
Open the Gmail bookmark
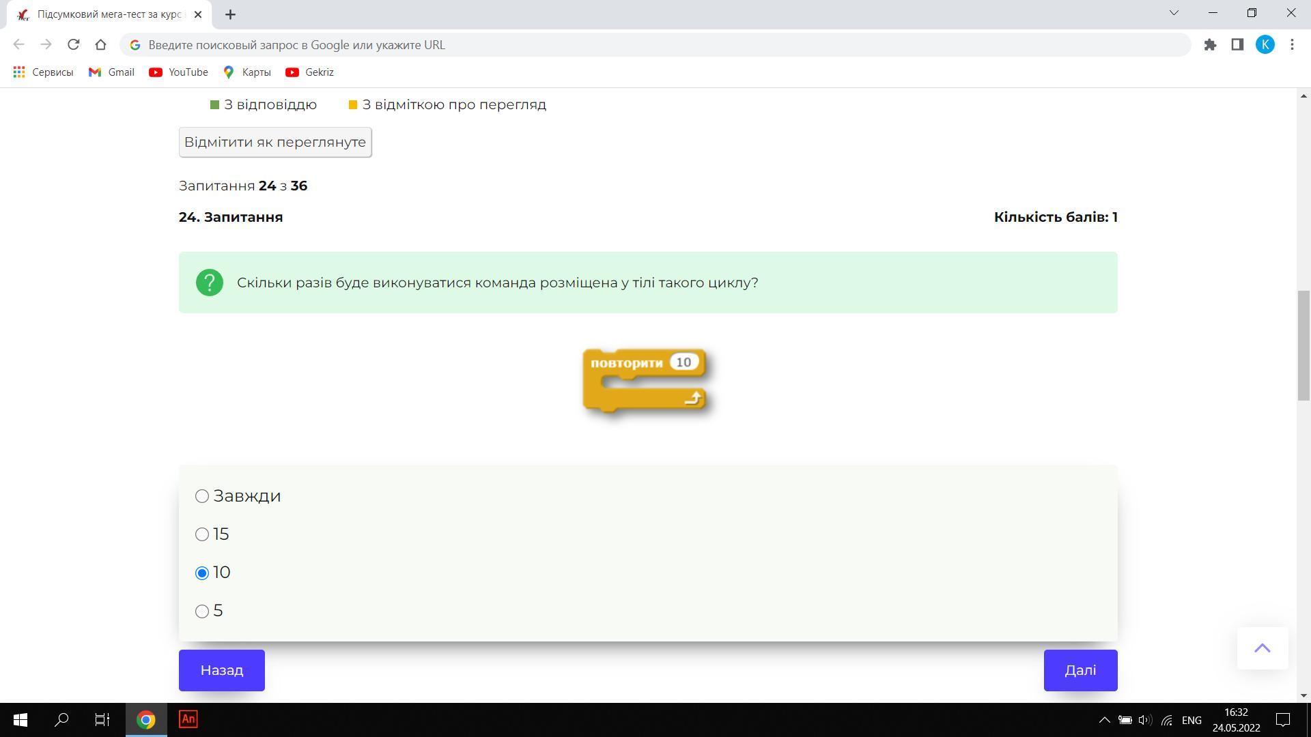click(x=112, y=72)
